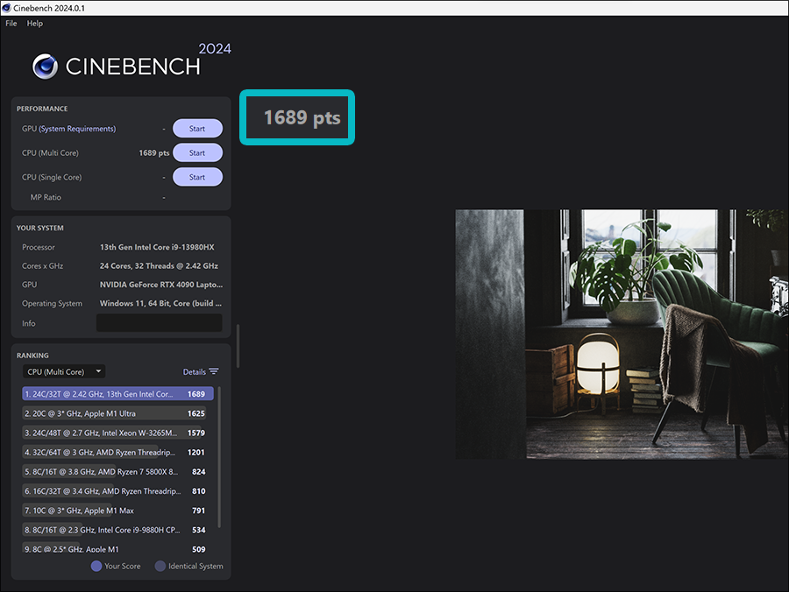Select ranking row Apple M1 Ultra 1625
The height and width of the screenshot is (592, 789).
click(115, 413)
